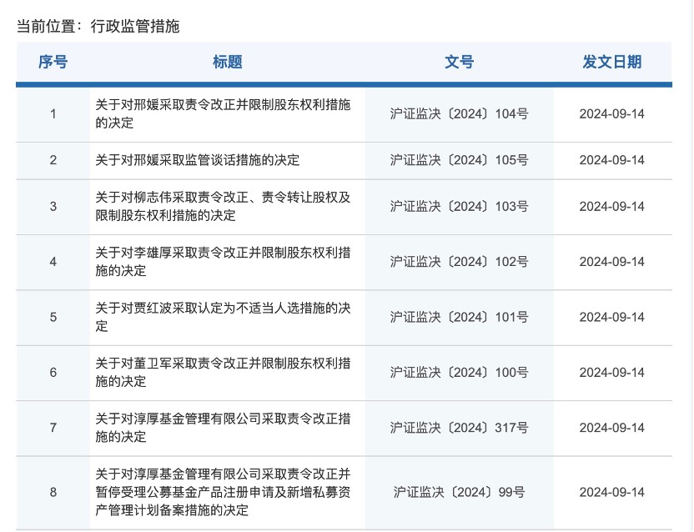This screenshot has width=694, height=532.
Task: Open the 贾红波 不适当人选 decision link
Action: [223, 317]
